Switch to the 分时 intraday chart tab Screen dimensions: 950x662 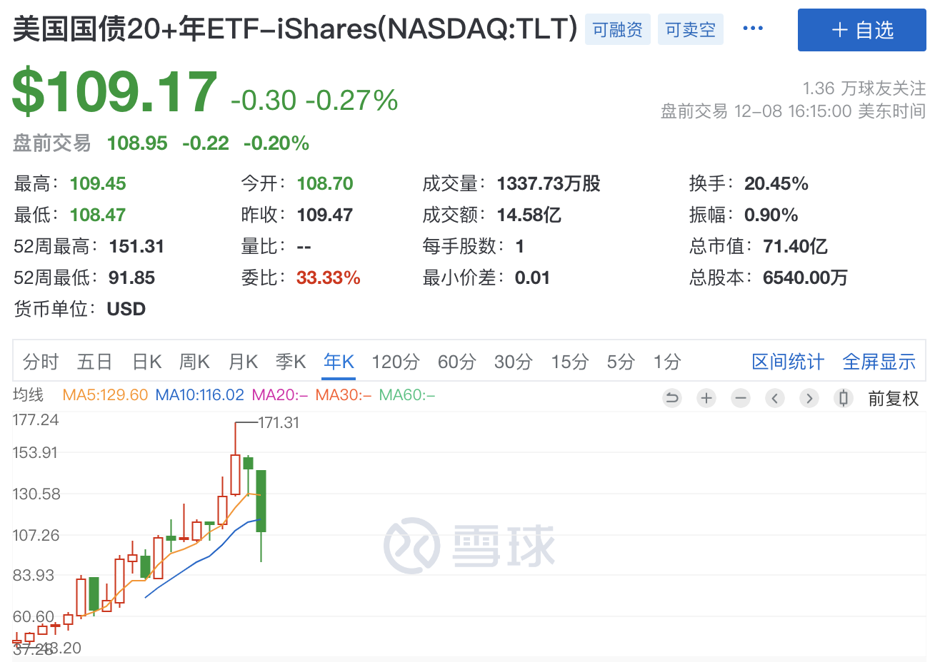click(41, 362)
